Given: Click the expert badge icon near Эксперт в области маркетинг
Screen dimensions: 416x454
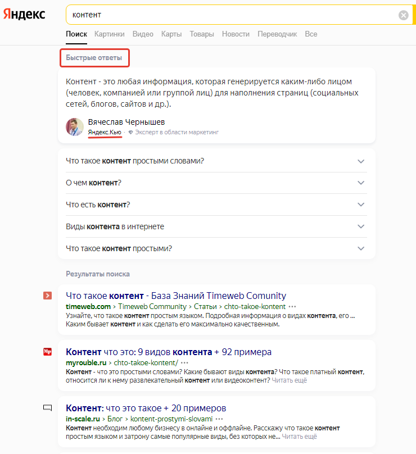Looking at the screenshot, I should click(x=130, y=132).
